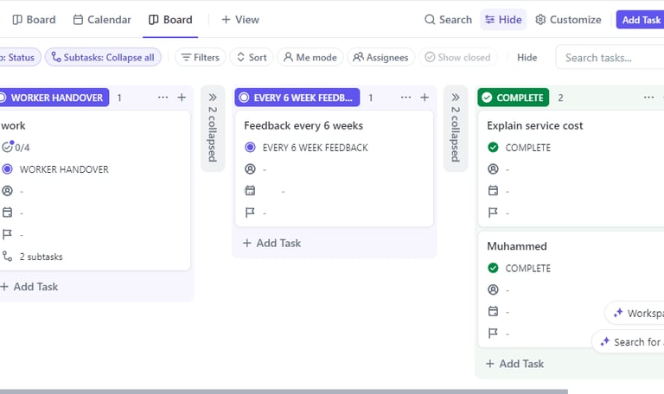Click priority flag icon on Muhammed card
Image resolution: width=664 pixels, height=394 pixels.
point(493,334)
